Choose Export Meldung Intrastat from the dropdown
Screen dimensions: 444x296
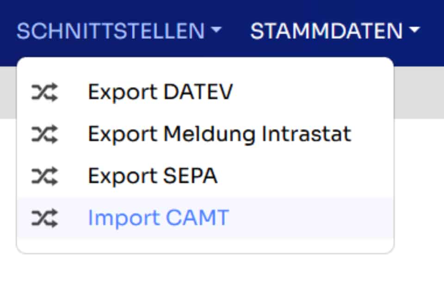pyautogui.click(x=205, y=134)
